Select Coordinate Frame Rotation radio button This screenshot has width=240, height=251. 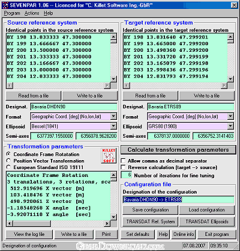coord(8,154)
